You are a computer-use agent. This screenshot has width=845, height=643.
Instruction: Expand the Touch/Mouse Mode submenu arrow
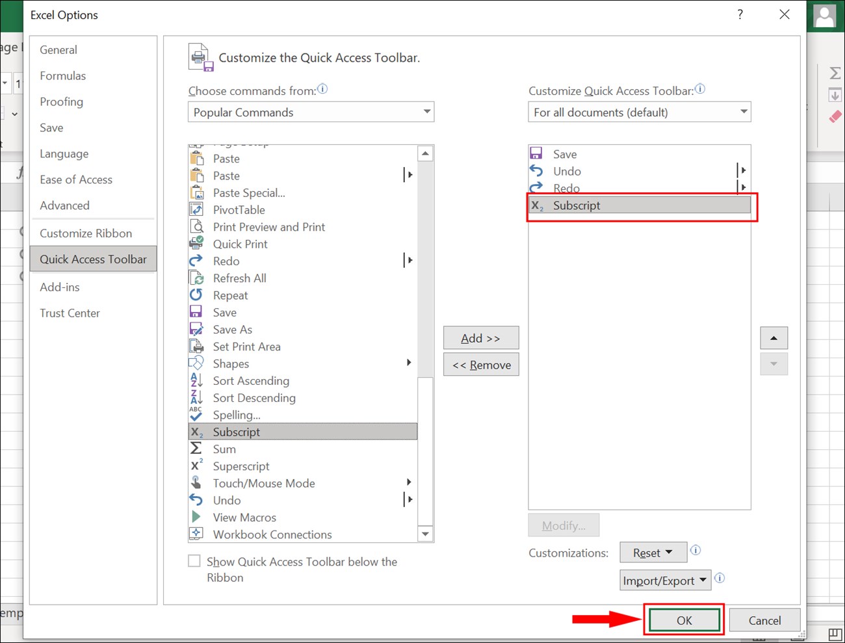(x=409, y=482)
